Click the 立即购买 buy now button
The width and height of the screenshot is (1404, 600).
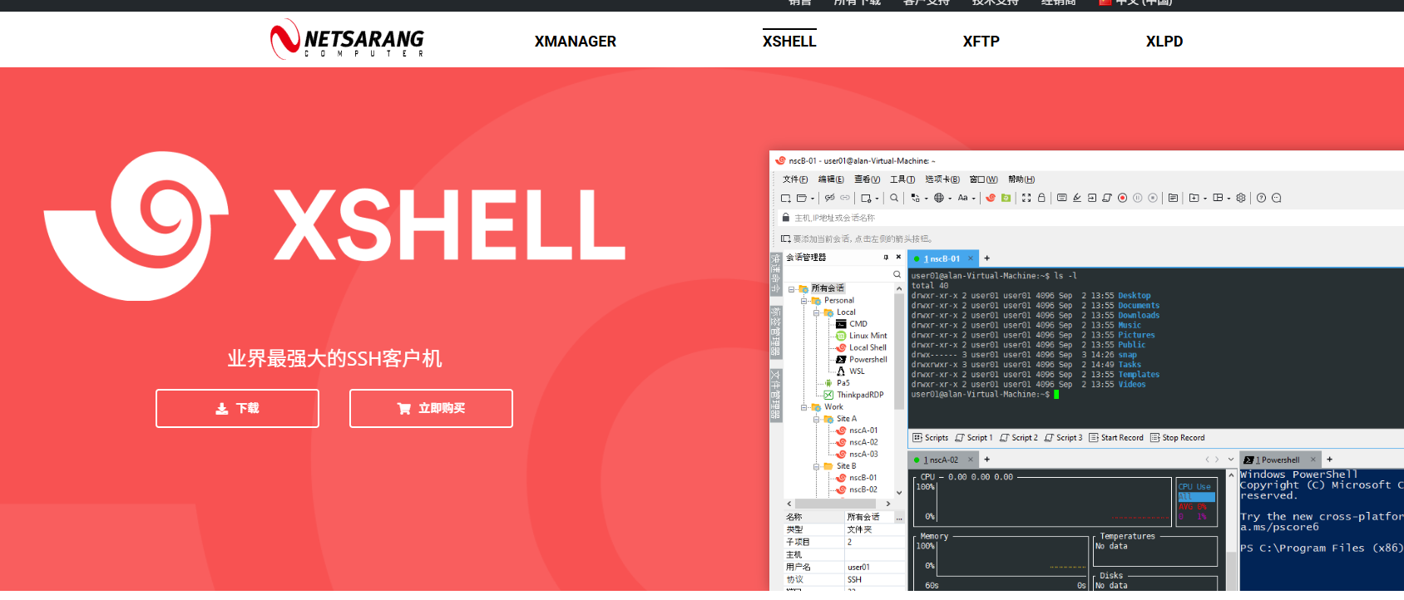point(431,408)
